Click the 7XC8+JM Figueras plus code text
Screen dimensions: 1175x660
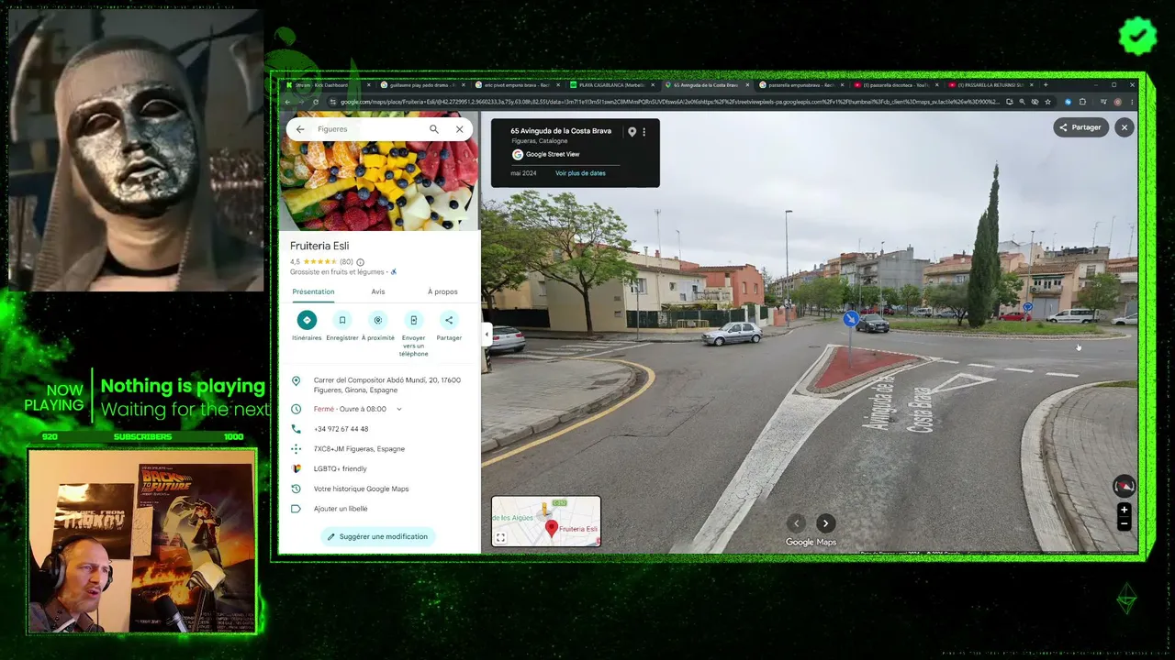click(x=360, y=449)
